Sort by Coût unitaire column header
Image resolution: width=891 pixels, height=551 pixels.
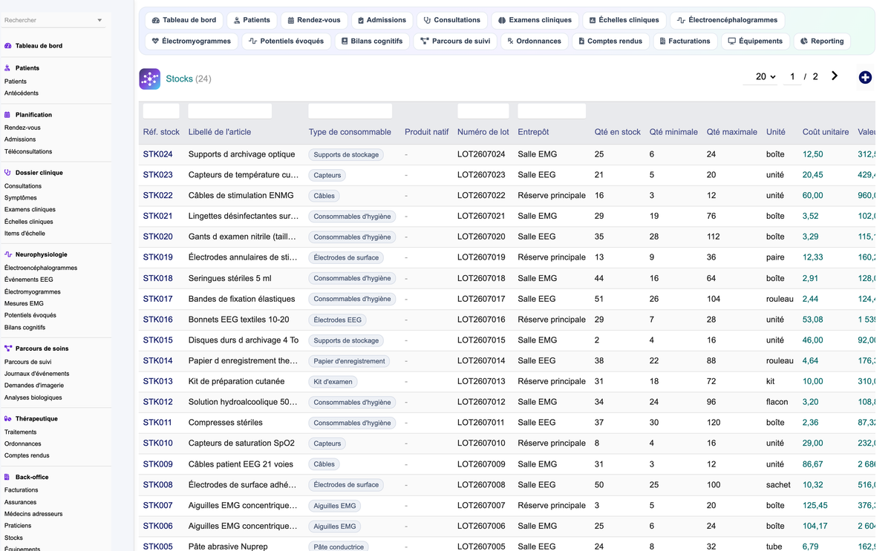click(x=826, y=132)
